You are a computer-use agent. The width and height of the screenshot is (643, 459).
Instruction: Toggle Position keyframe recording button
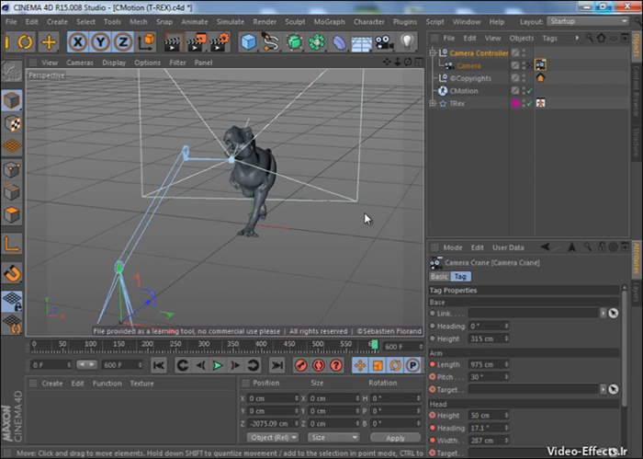click(360, 365)
